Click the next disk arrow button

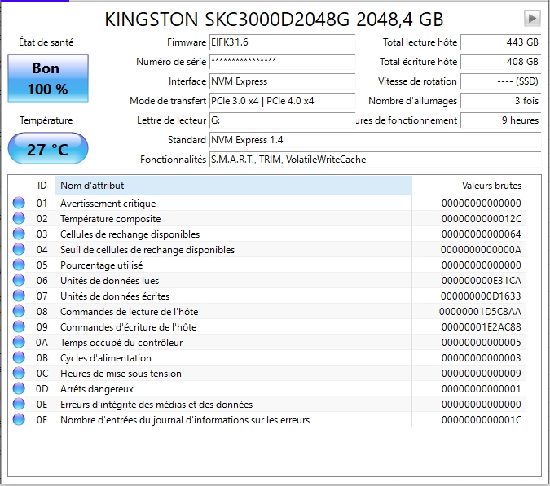532,18
